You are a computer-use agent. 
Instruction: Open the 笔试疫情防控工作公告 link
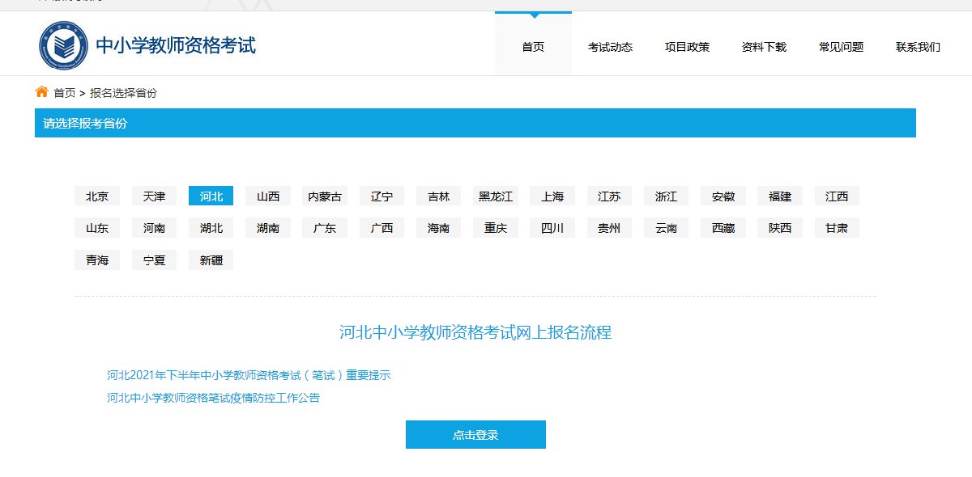coord(213,398)
